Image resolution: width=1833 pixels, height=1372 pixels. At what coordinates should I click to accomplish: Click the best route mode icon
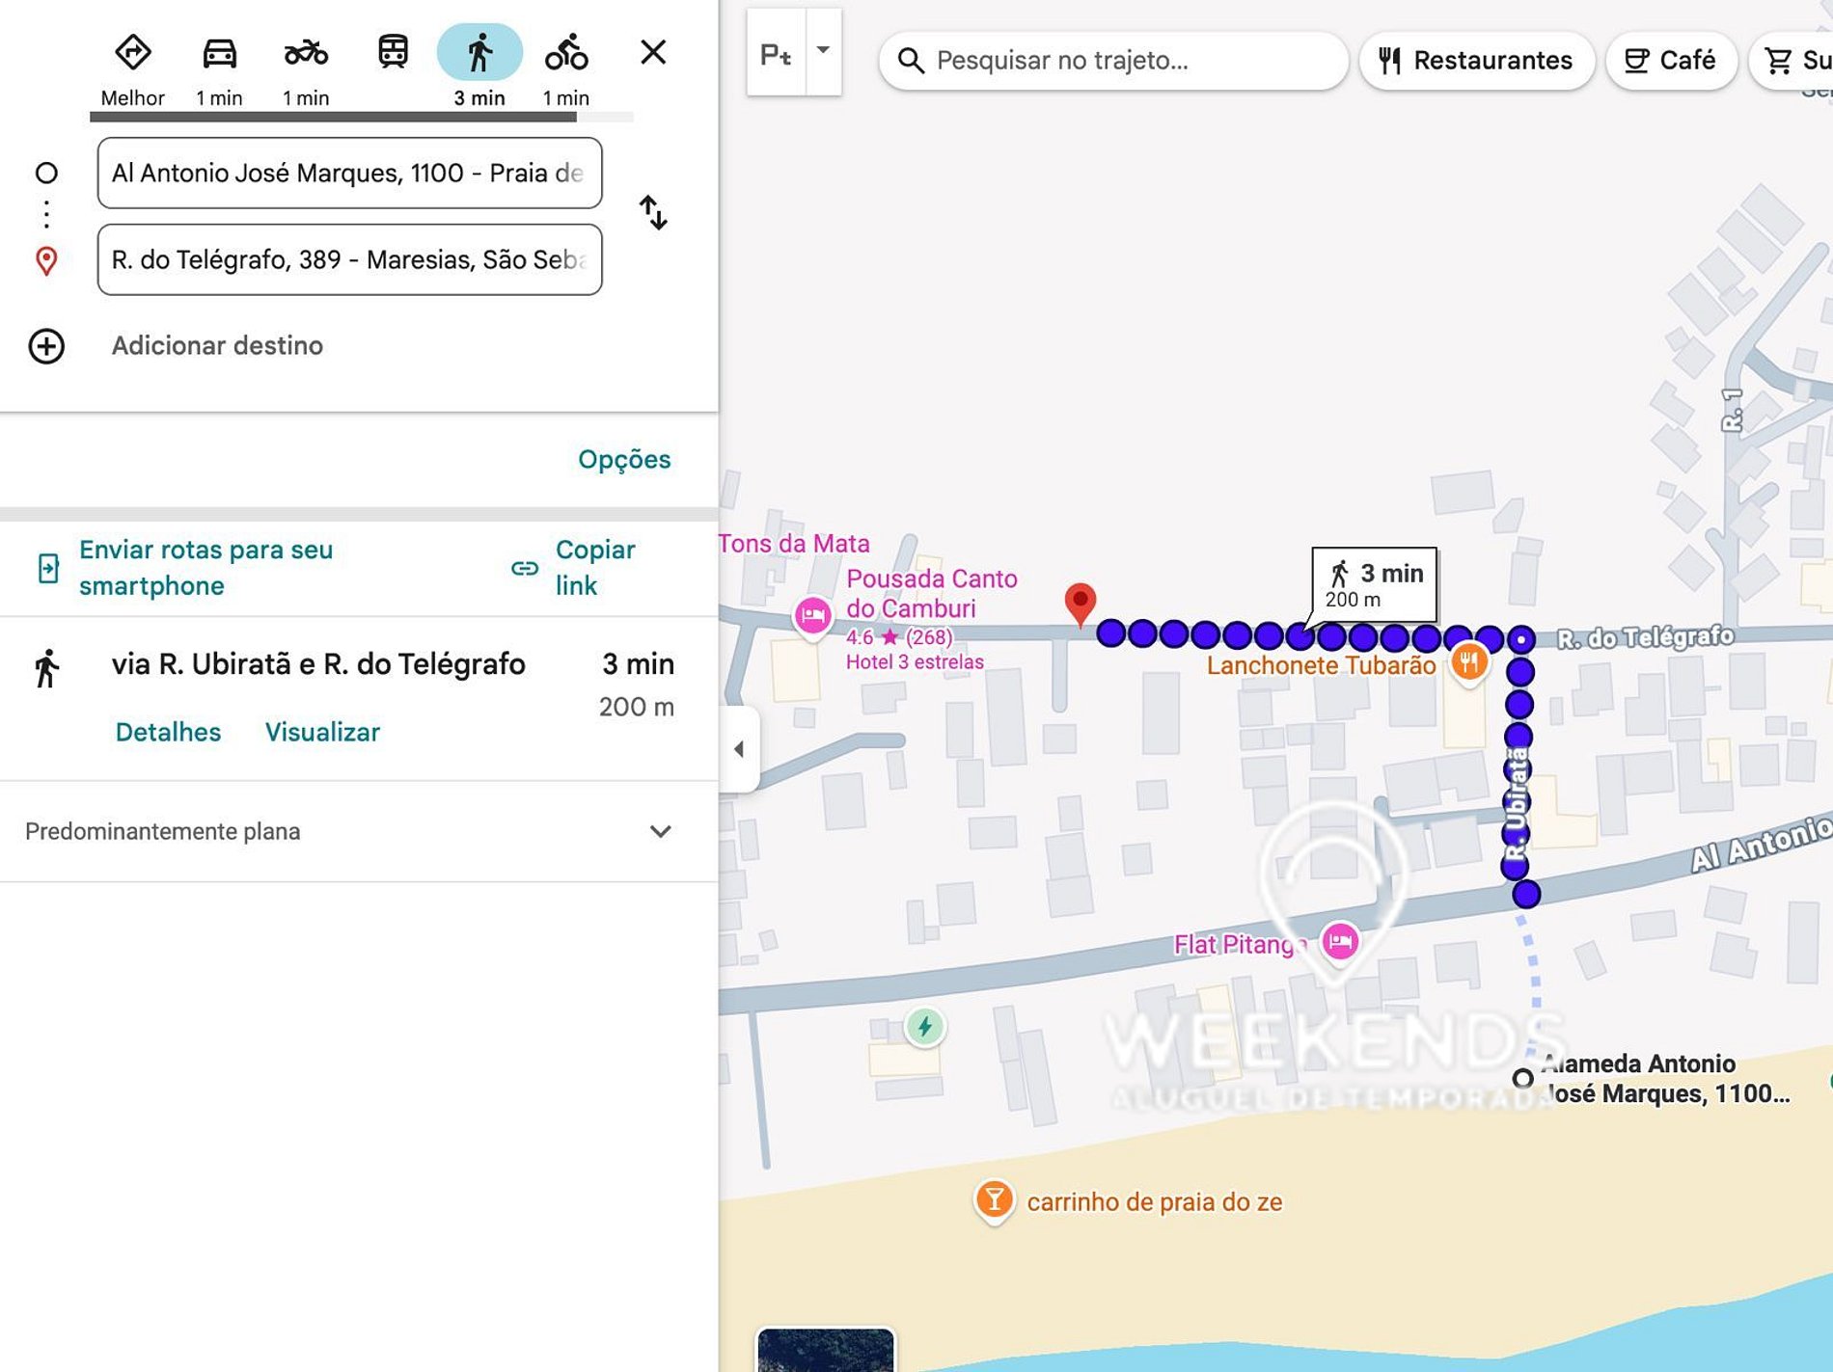(x=132, y=53)
